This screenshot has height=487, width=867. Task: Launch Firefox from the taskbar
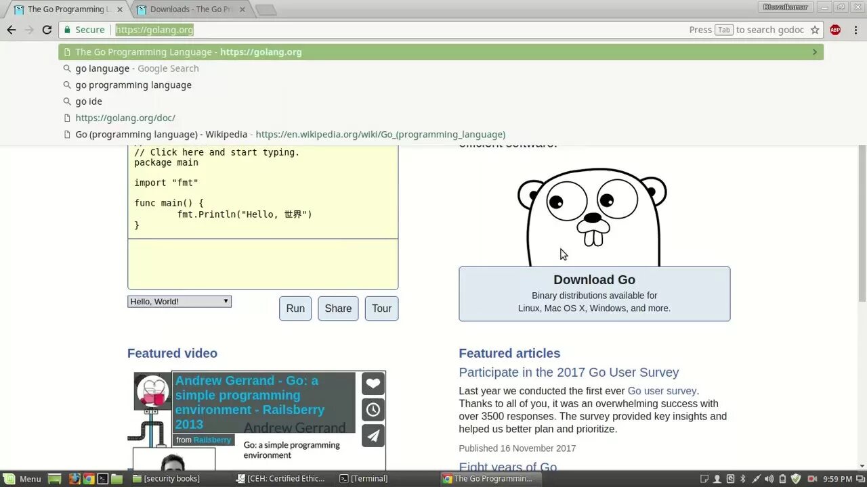coord(75,479)
